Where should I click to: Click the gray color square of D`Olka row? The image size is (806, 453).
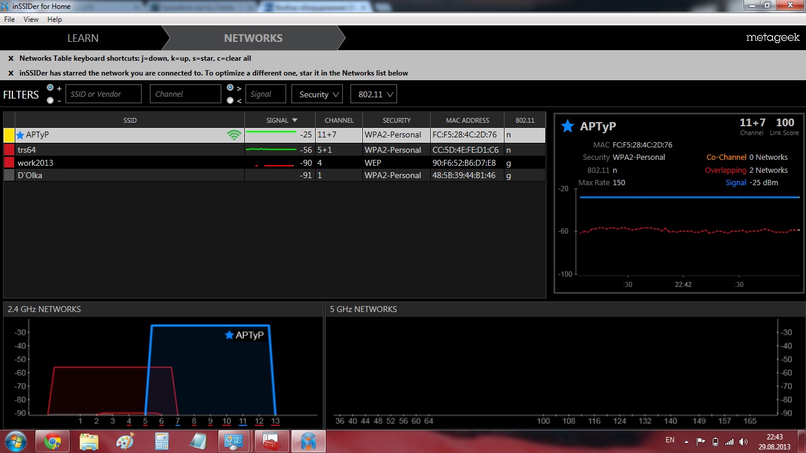point(9,175)
